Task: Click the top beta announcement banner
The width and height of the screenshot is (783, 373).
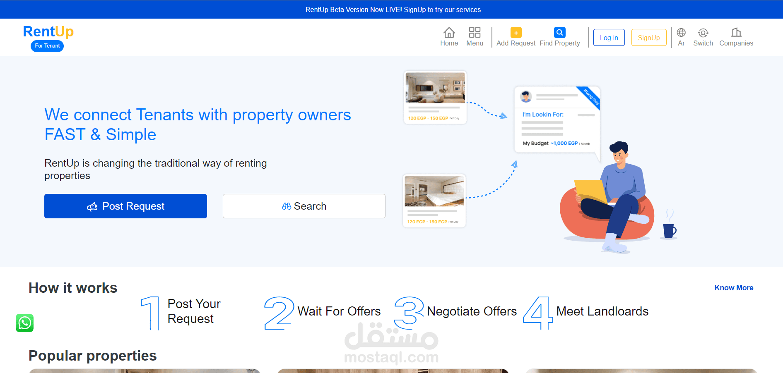Action: 391,9
